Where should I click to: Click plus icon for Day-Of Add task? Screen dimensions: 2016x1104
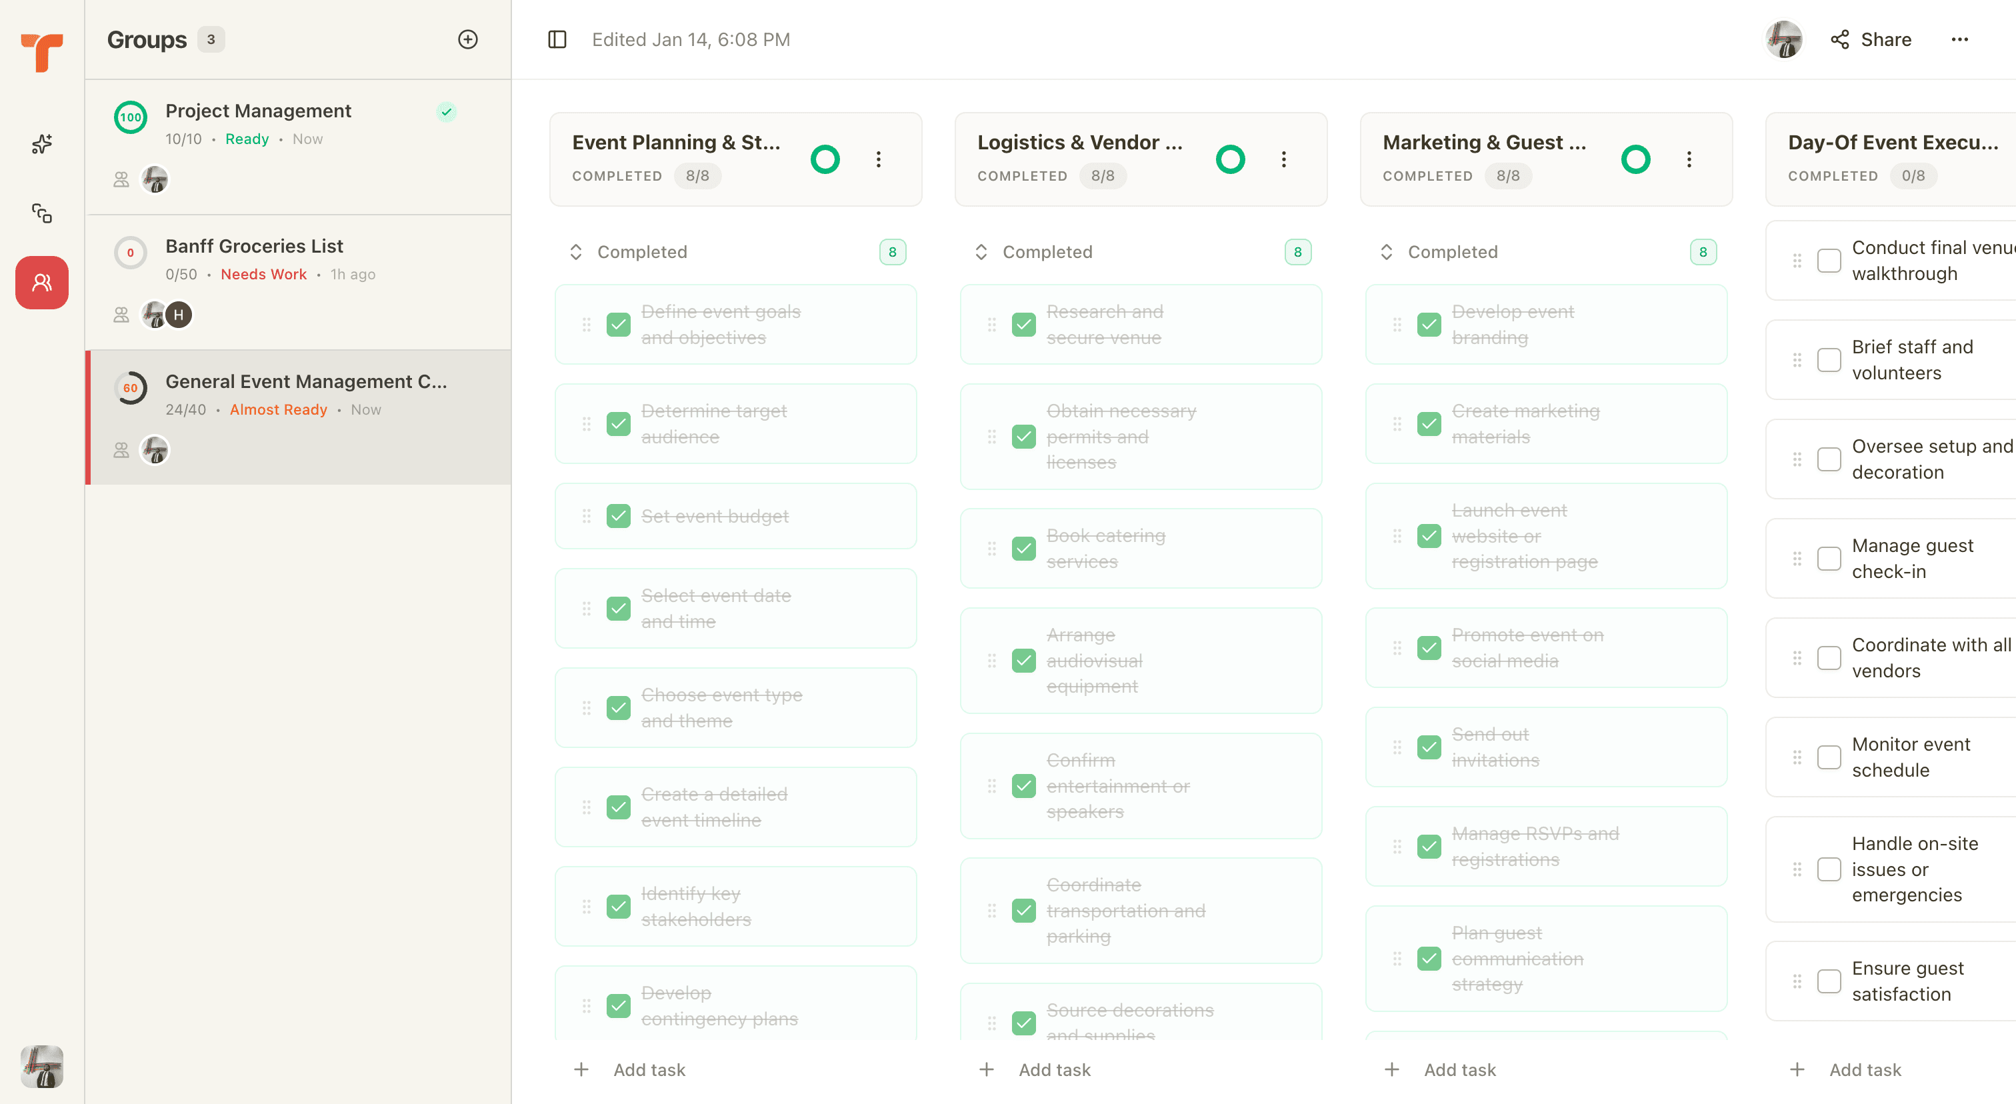1797,1069
